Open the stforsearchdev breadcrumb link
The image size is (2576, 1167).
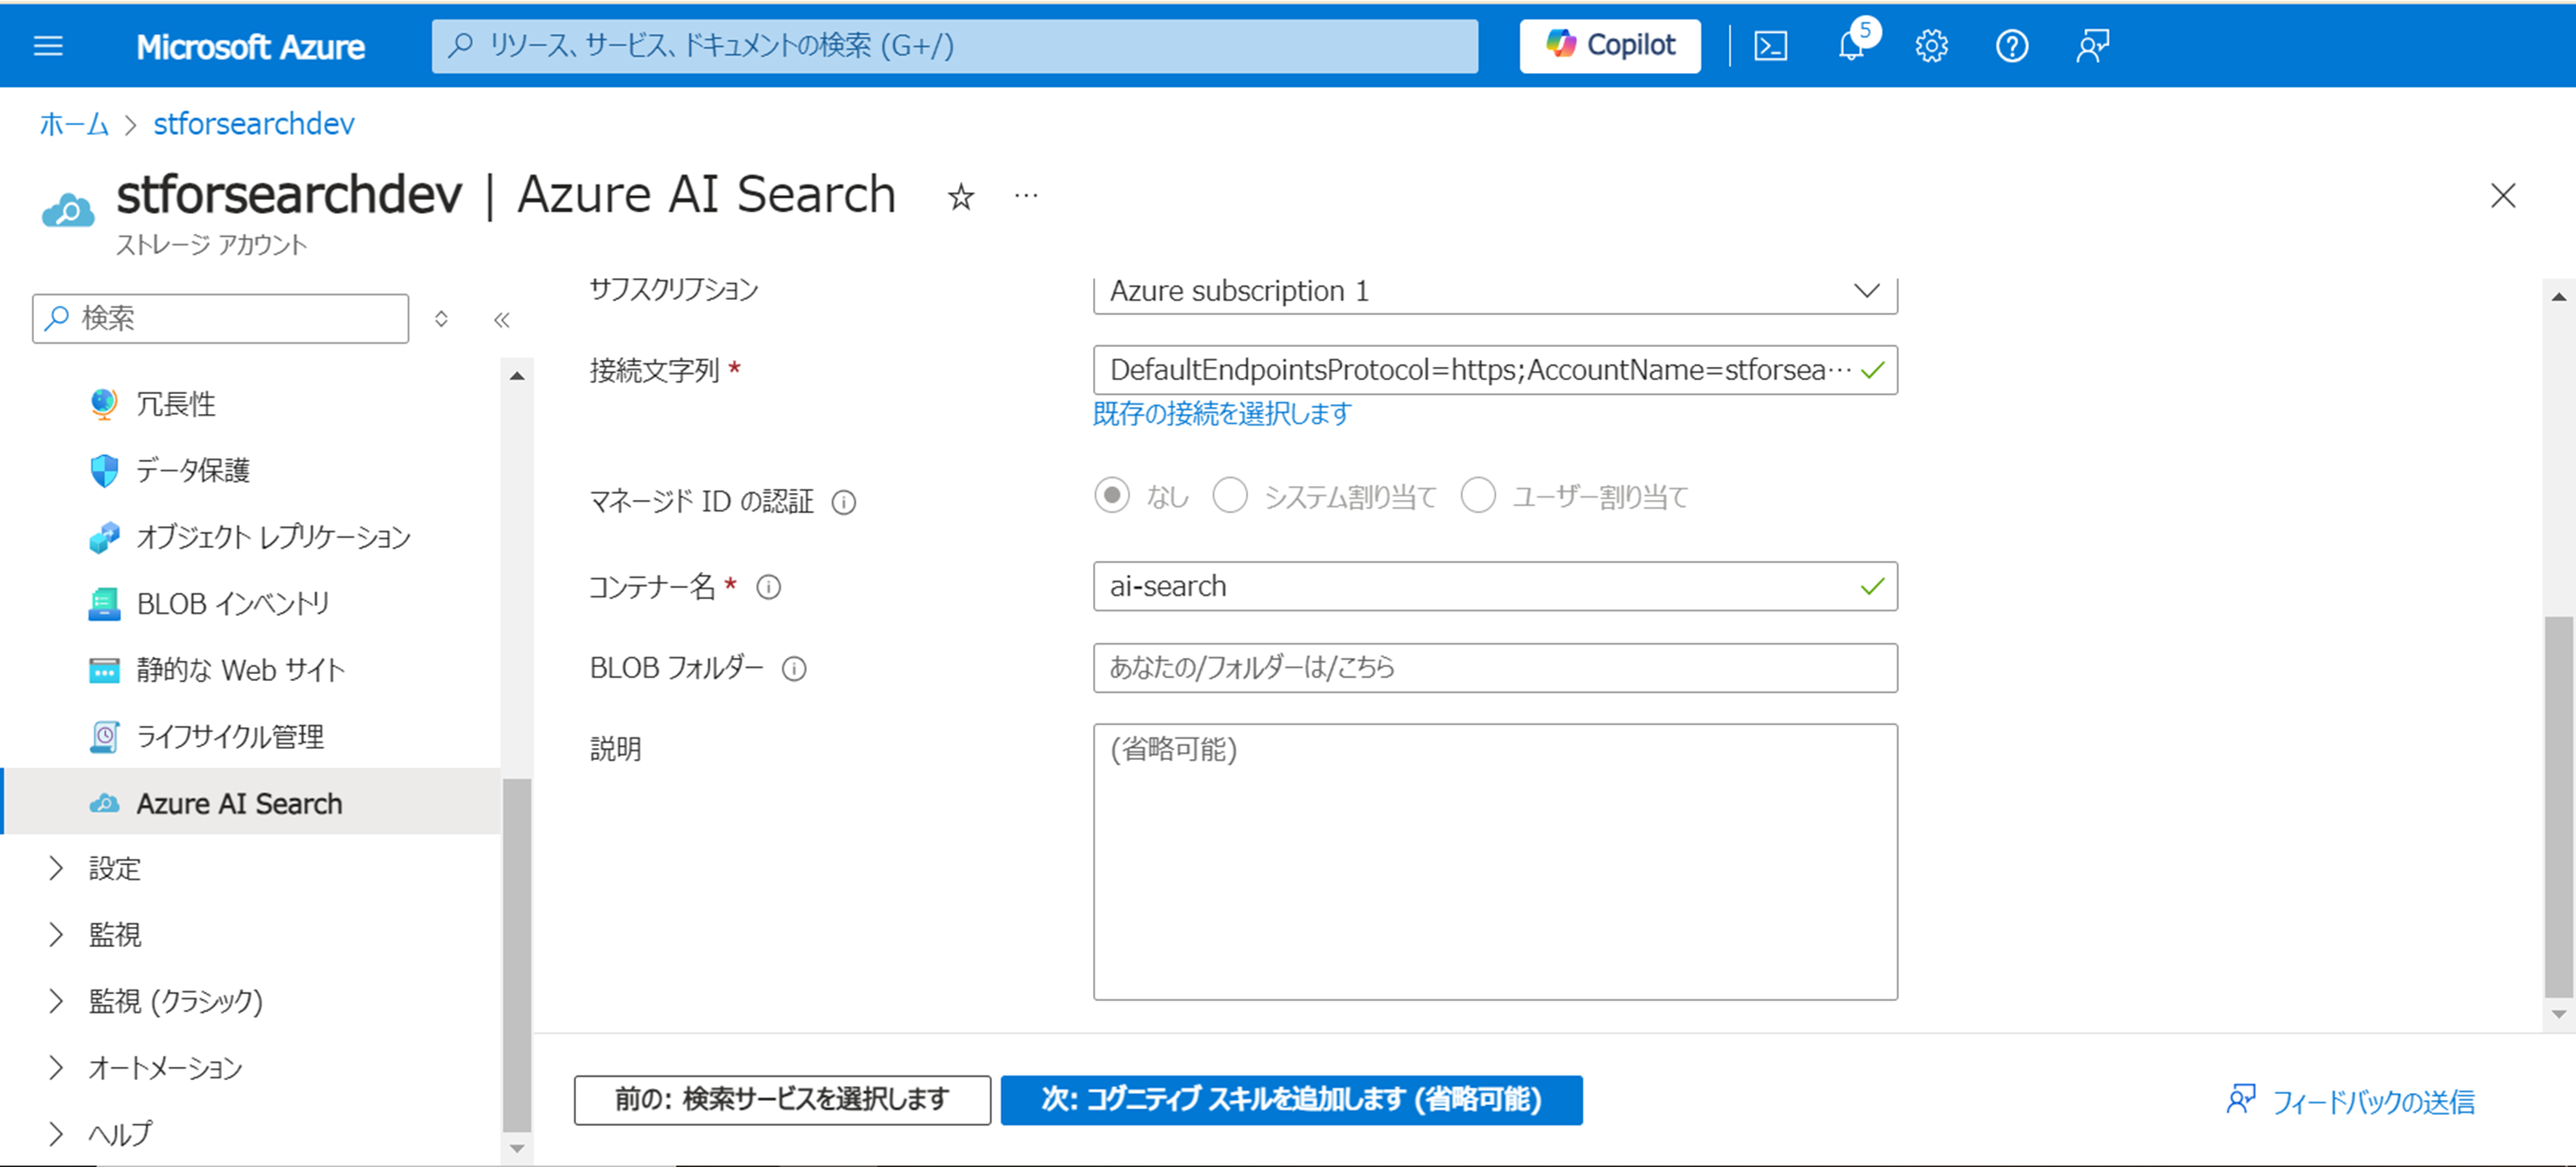click(254, 123)
